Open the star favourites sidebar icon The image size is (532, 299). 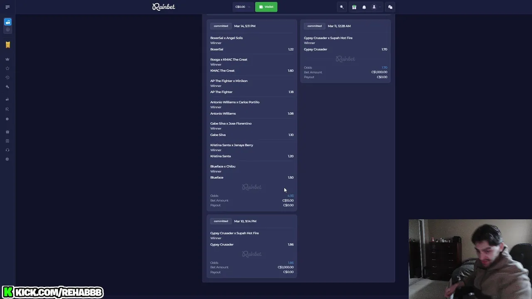pos(7,69)
